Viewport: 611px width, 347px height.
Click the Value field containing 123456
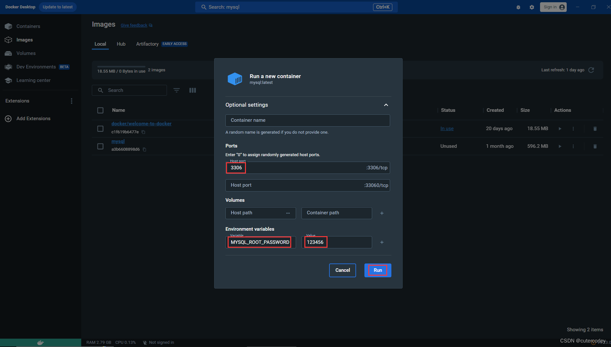(336, 242)
